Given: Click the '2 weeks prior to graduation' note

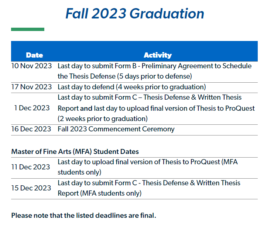Looking at the screenshot, I should point(103,119).
